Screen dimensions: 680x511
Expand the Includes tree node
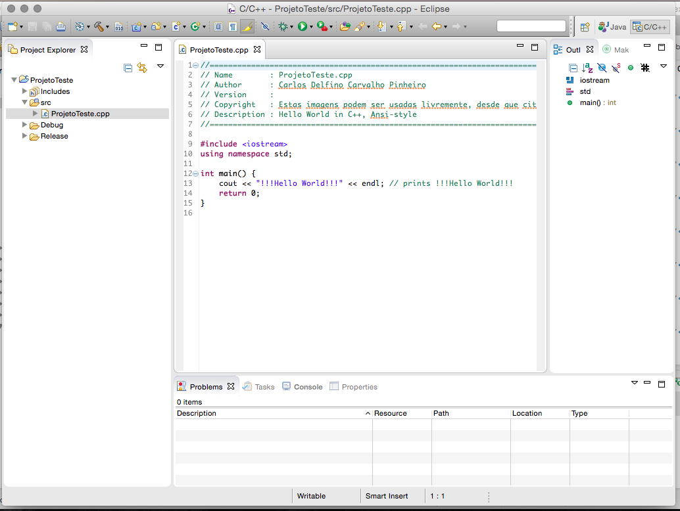(x=25, y=91)
